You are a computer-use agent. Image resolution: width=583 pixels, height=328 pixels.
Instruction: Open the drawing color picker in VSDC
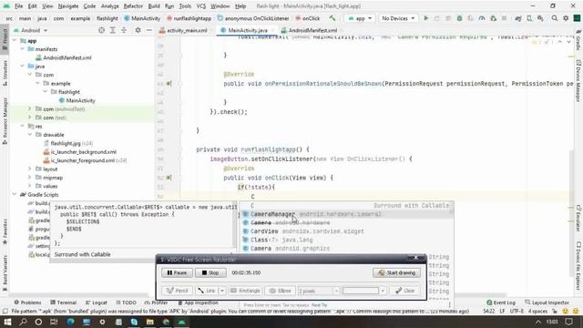point(363,291)
